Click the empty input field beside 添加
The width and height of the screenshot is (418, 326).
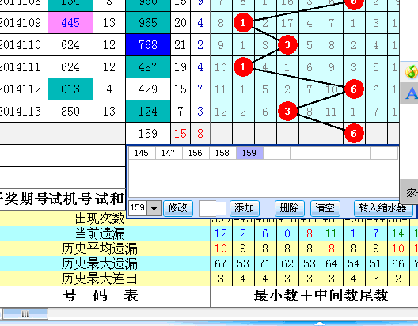click(212, 208)
